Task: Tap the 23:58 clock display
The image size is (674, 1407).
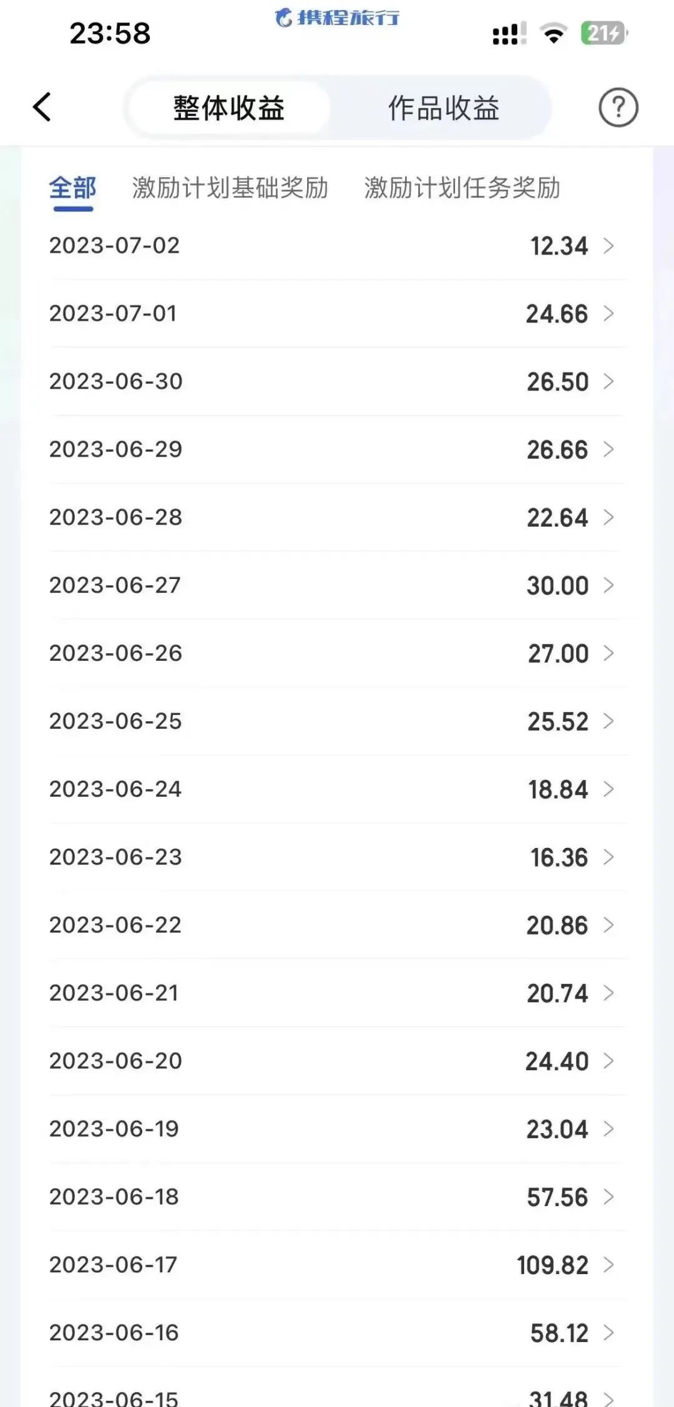Action: 110,33
